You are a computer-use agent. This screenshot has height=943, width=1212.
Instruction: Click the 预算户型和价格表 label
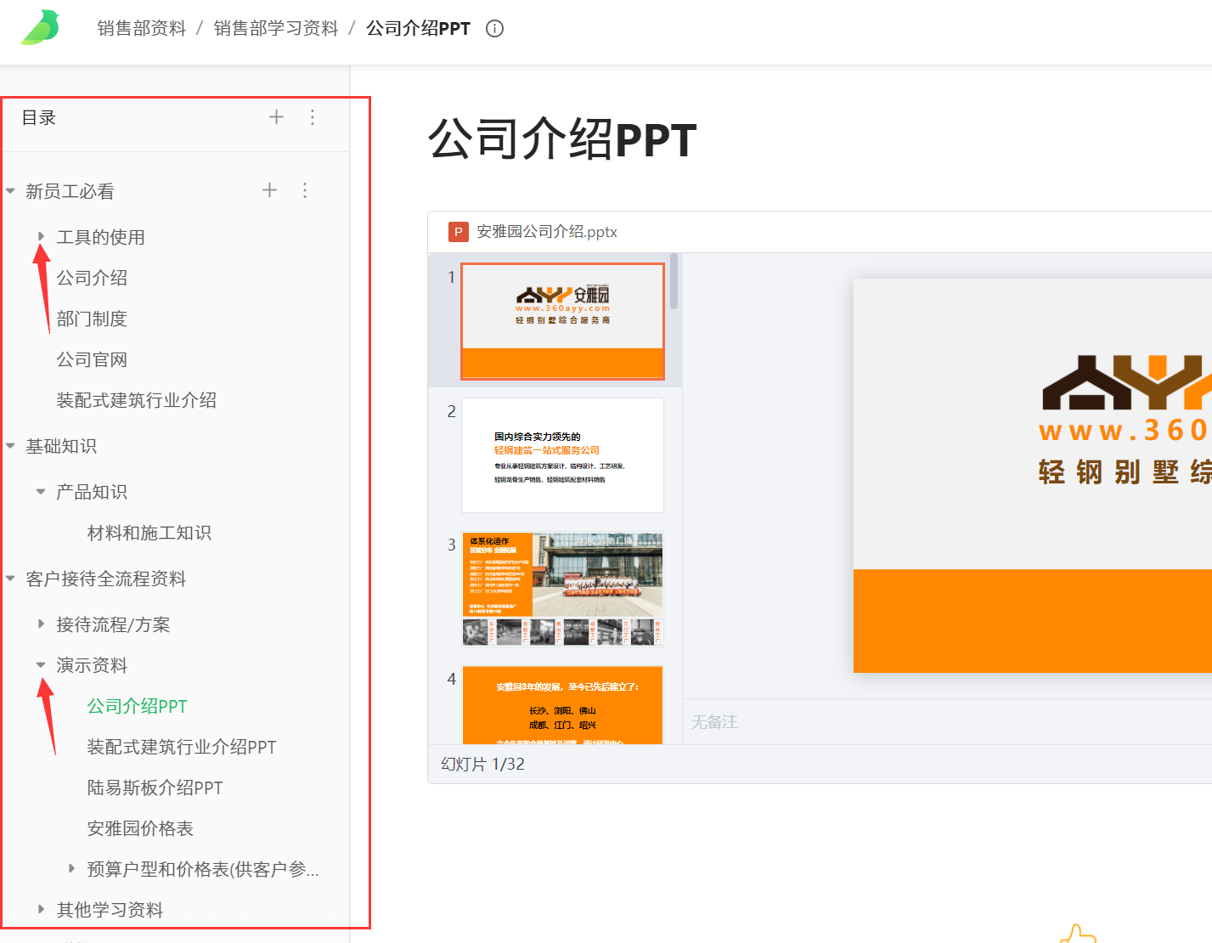coord(203,869)
